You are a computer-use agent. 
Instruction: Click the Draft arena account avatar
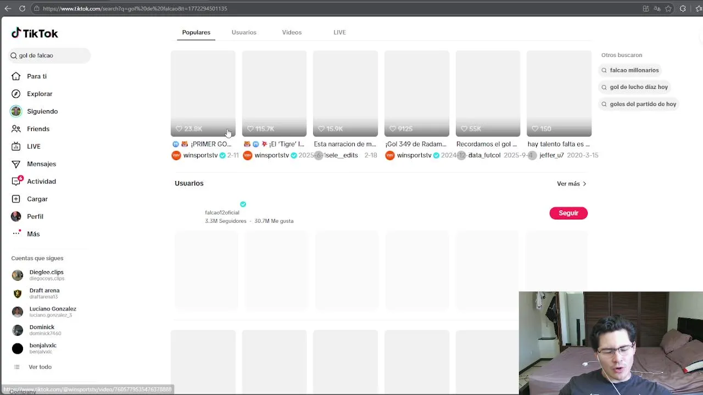[18, 294]
